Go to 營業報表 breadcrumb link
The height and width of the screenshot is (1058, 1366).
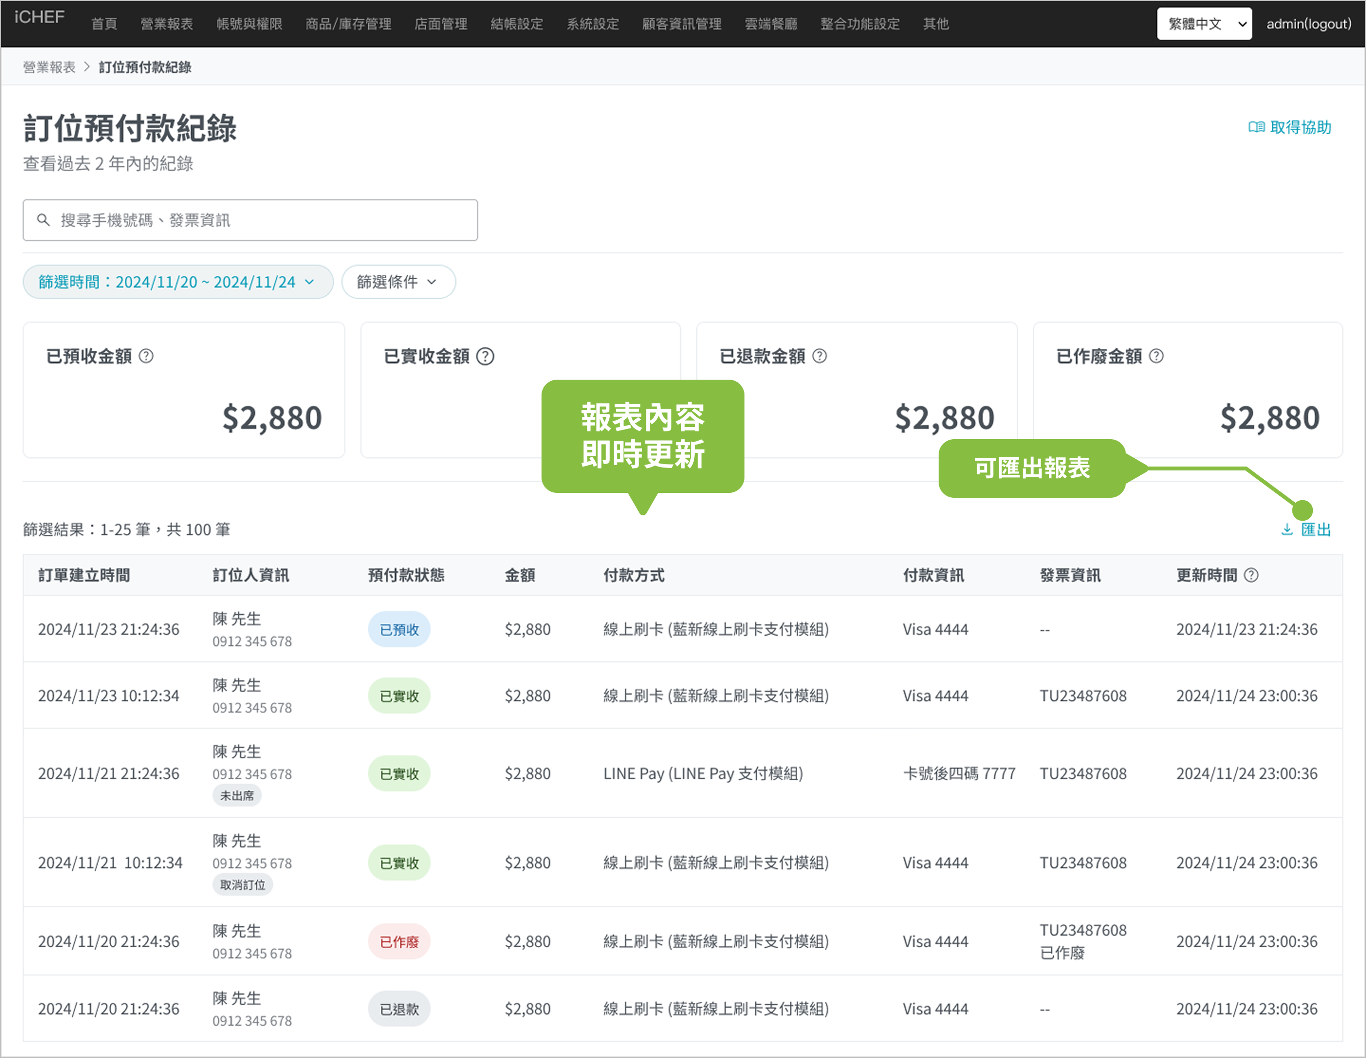pos(49,67)
